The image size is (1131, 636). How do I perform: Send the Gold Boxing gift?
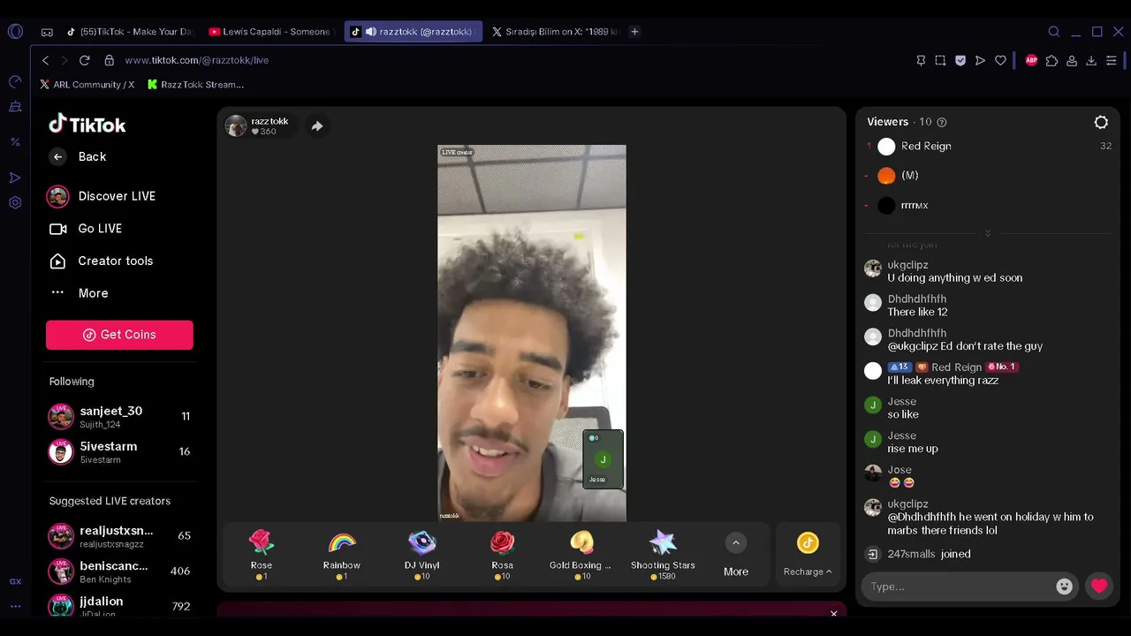(x=581, y=555)
